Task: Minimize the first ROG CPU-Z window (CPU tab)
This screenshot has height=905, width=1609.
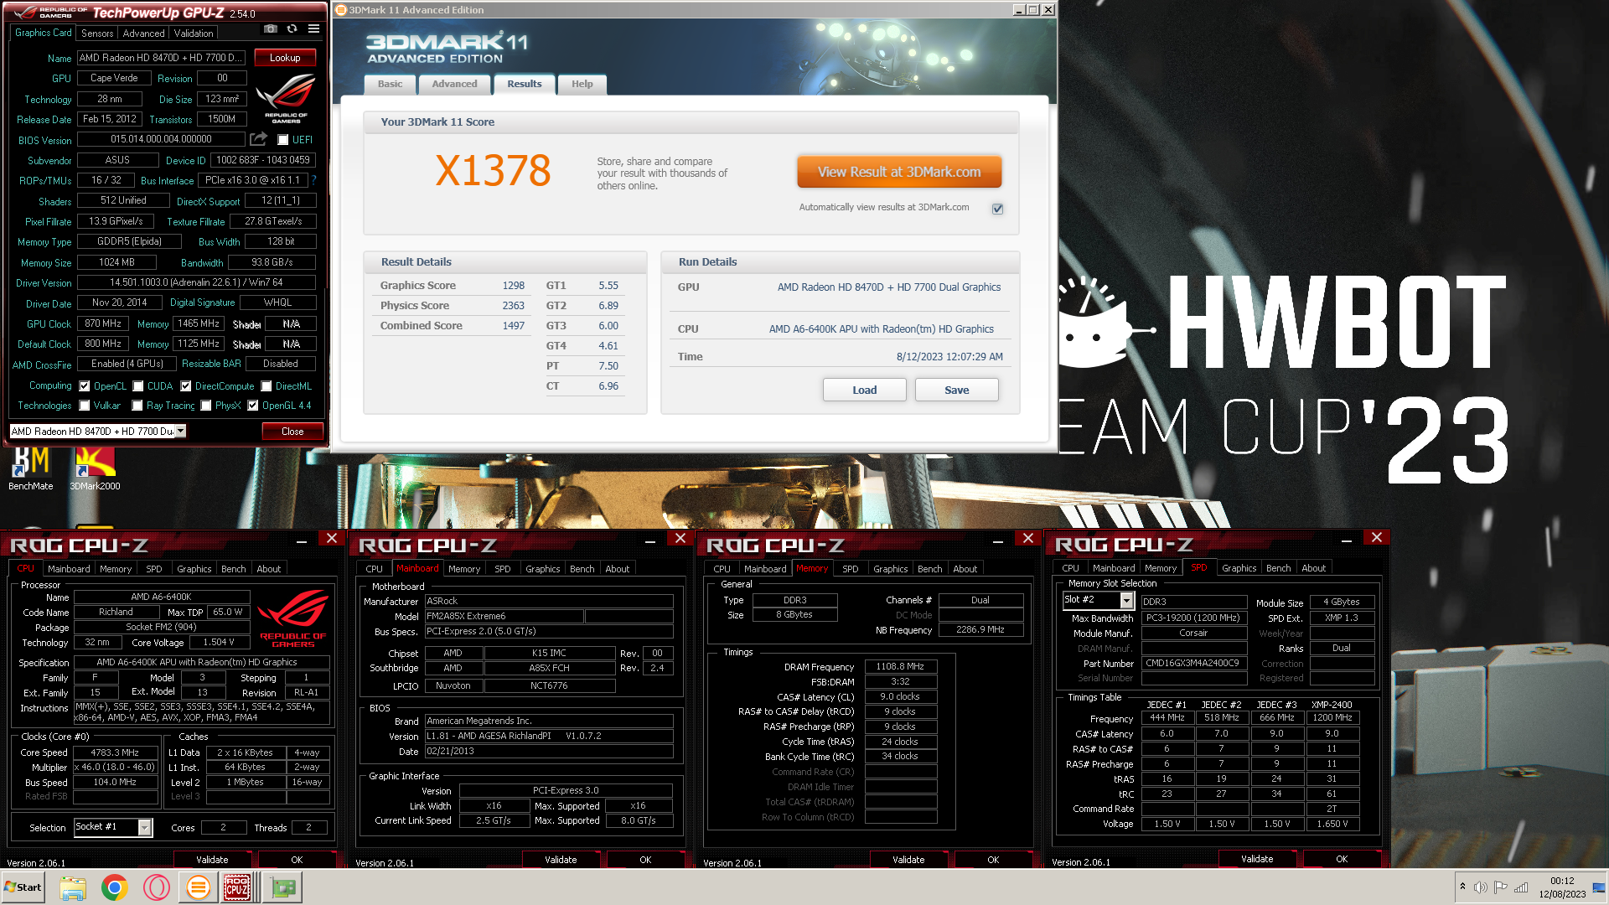Action: pos(302,541)
